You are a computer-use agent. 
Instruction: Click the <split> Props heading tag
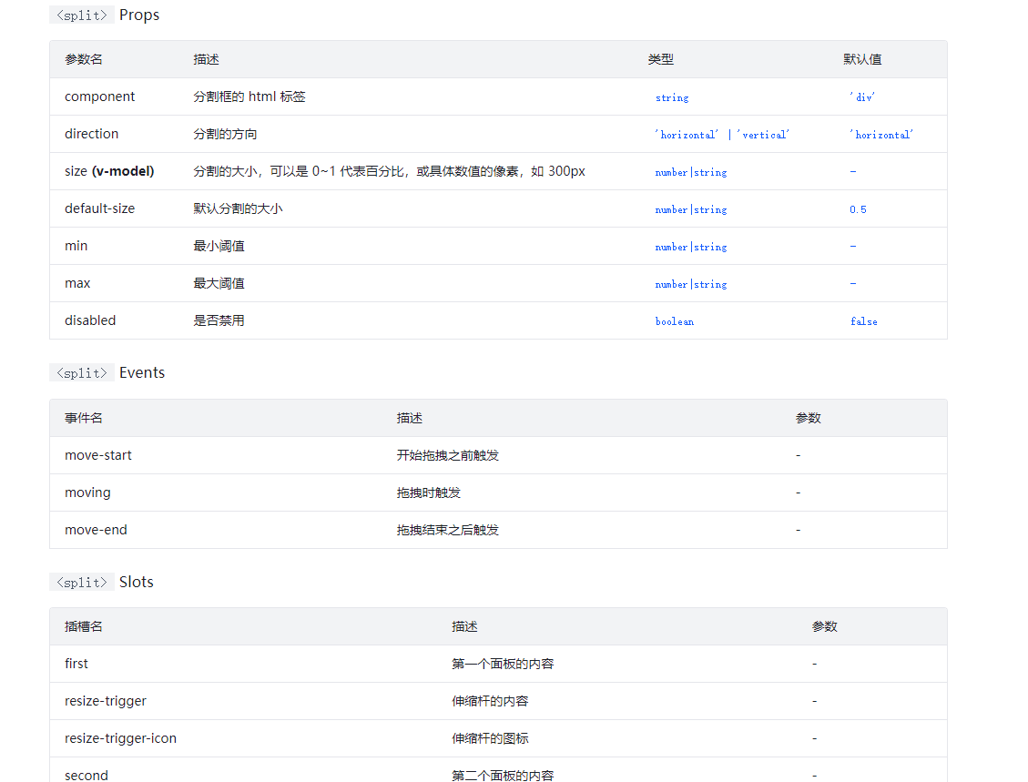[82, 15]
